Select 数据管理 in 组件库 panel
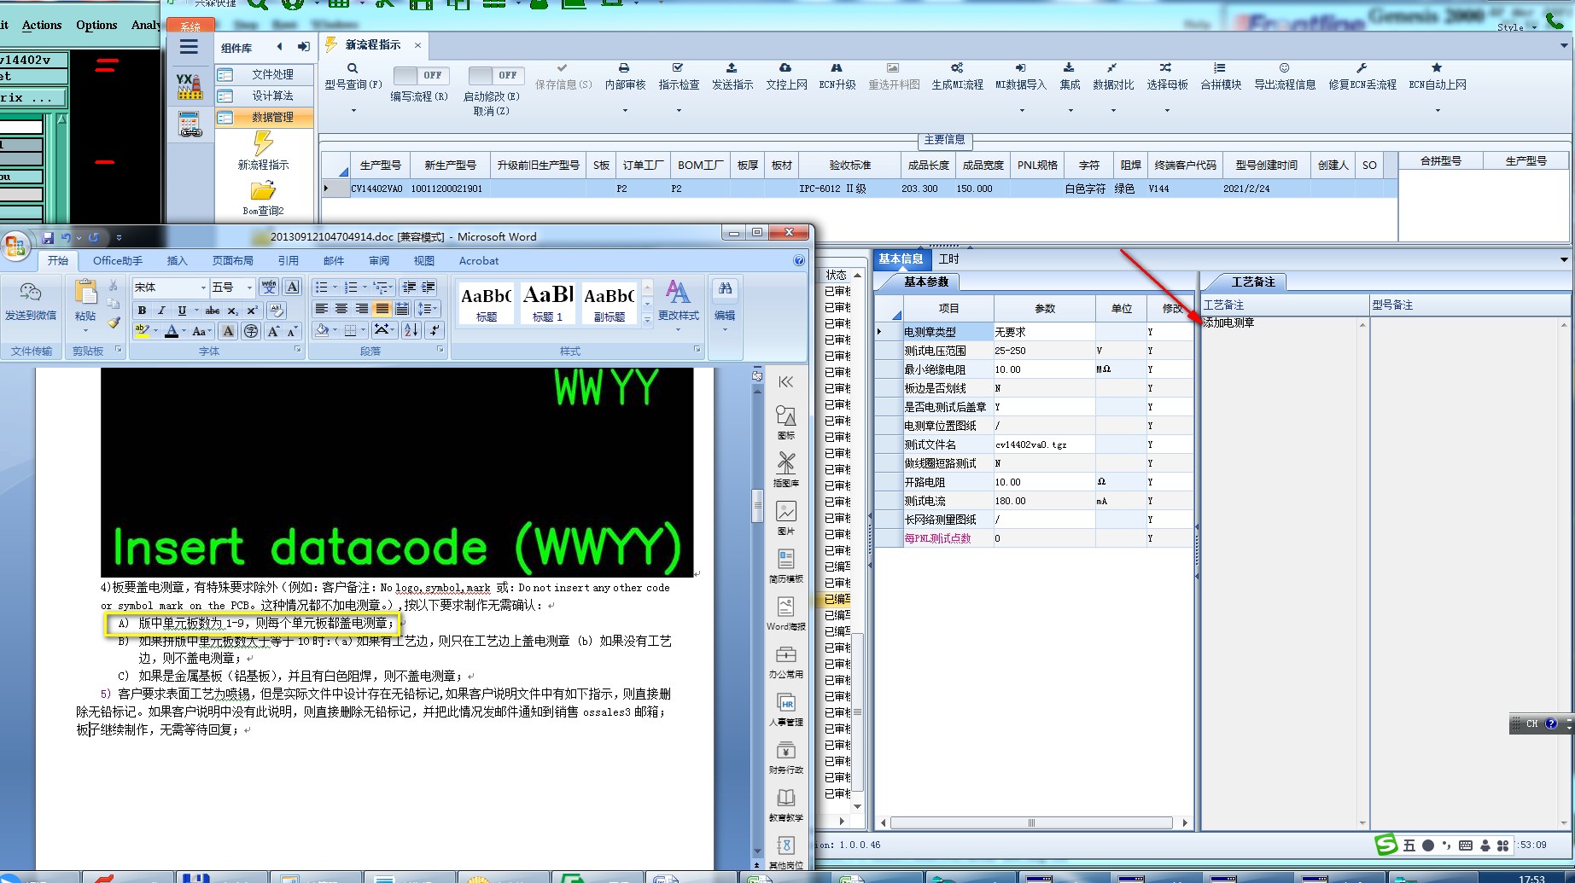Image resolution: width=1575 pixels, height=883 pixels. pyautogui.click(x=264, y=118)
